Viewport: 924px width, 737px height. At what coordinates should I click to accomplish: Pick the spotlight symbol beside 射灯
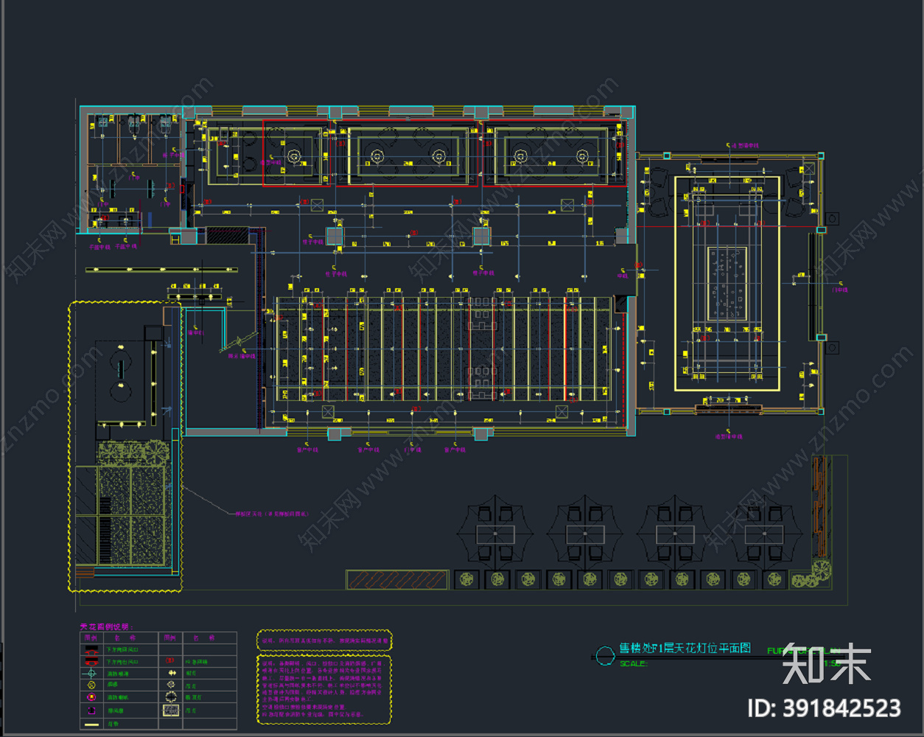coord(171,674)
